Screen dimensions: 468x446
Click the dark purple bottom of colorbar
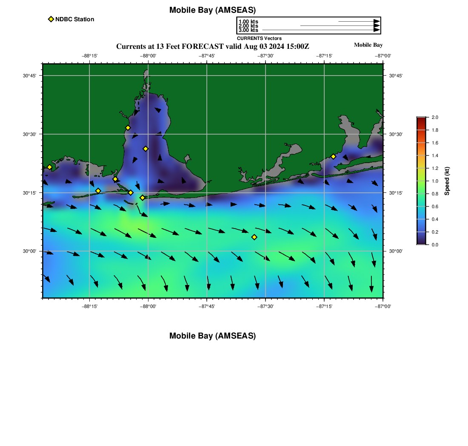tap(421, 242)
